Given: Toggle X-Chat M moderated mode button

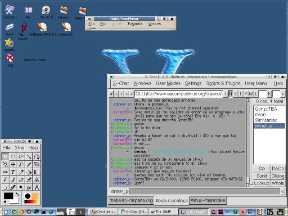Looking at the screenshot, I should click(x=251, y=94).
